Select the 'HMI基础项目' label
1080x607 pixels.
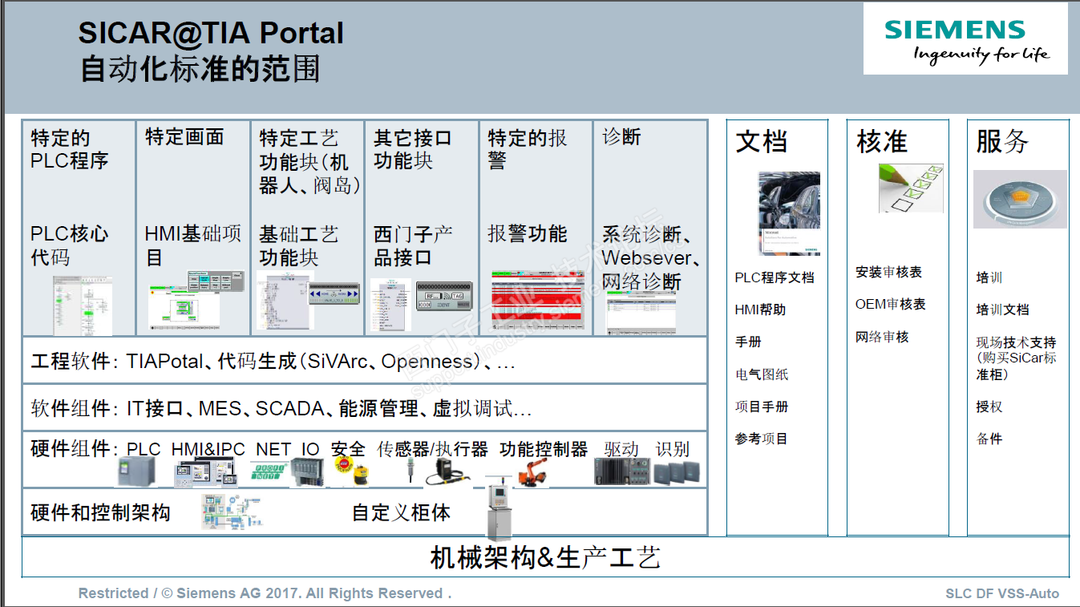pos(193,245)
